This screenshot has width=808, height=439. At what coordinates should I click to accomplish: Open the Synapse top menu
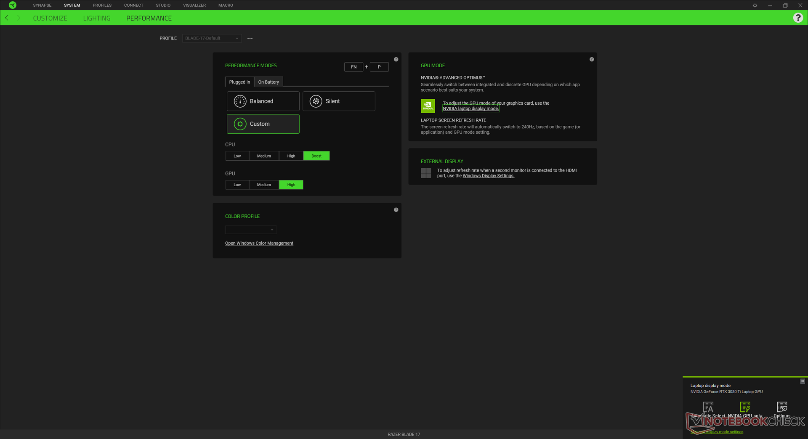click(x=42, y=5)
